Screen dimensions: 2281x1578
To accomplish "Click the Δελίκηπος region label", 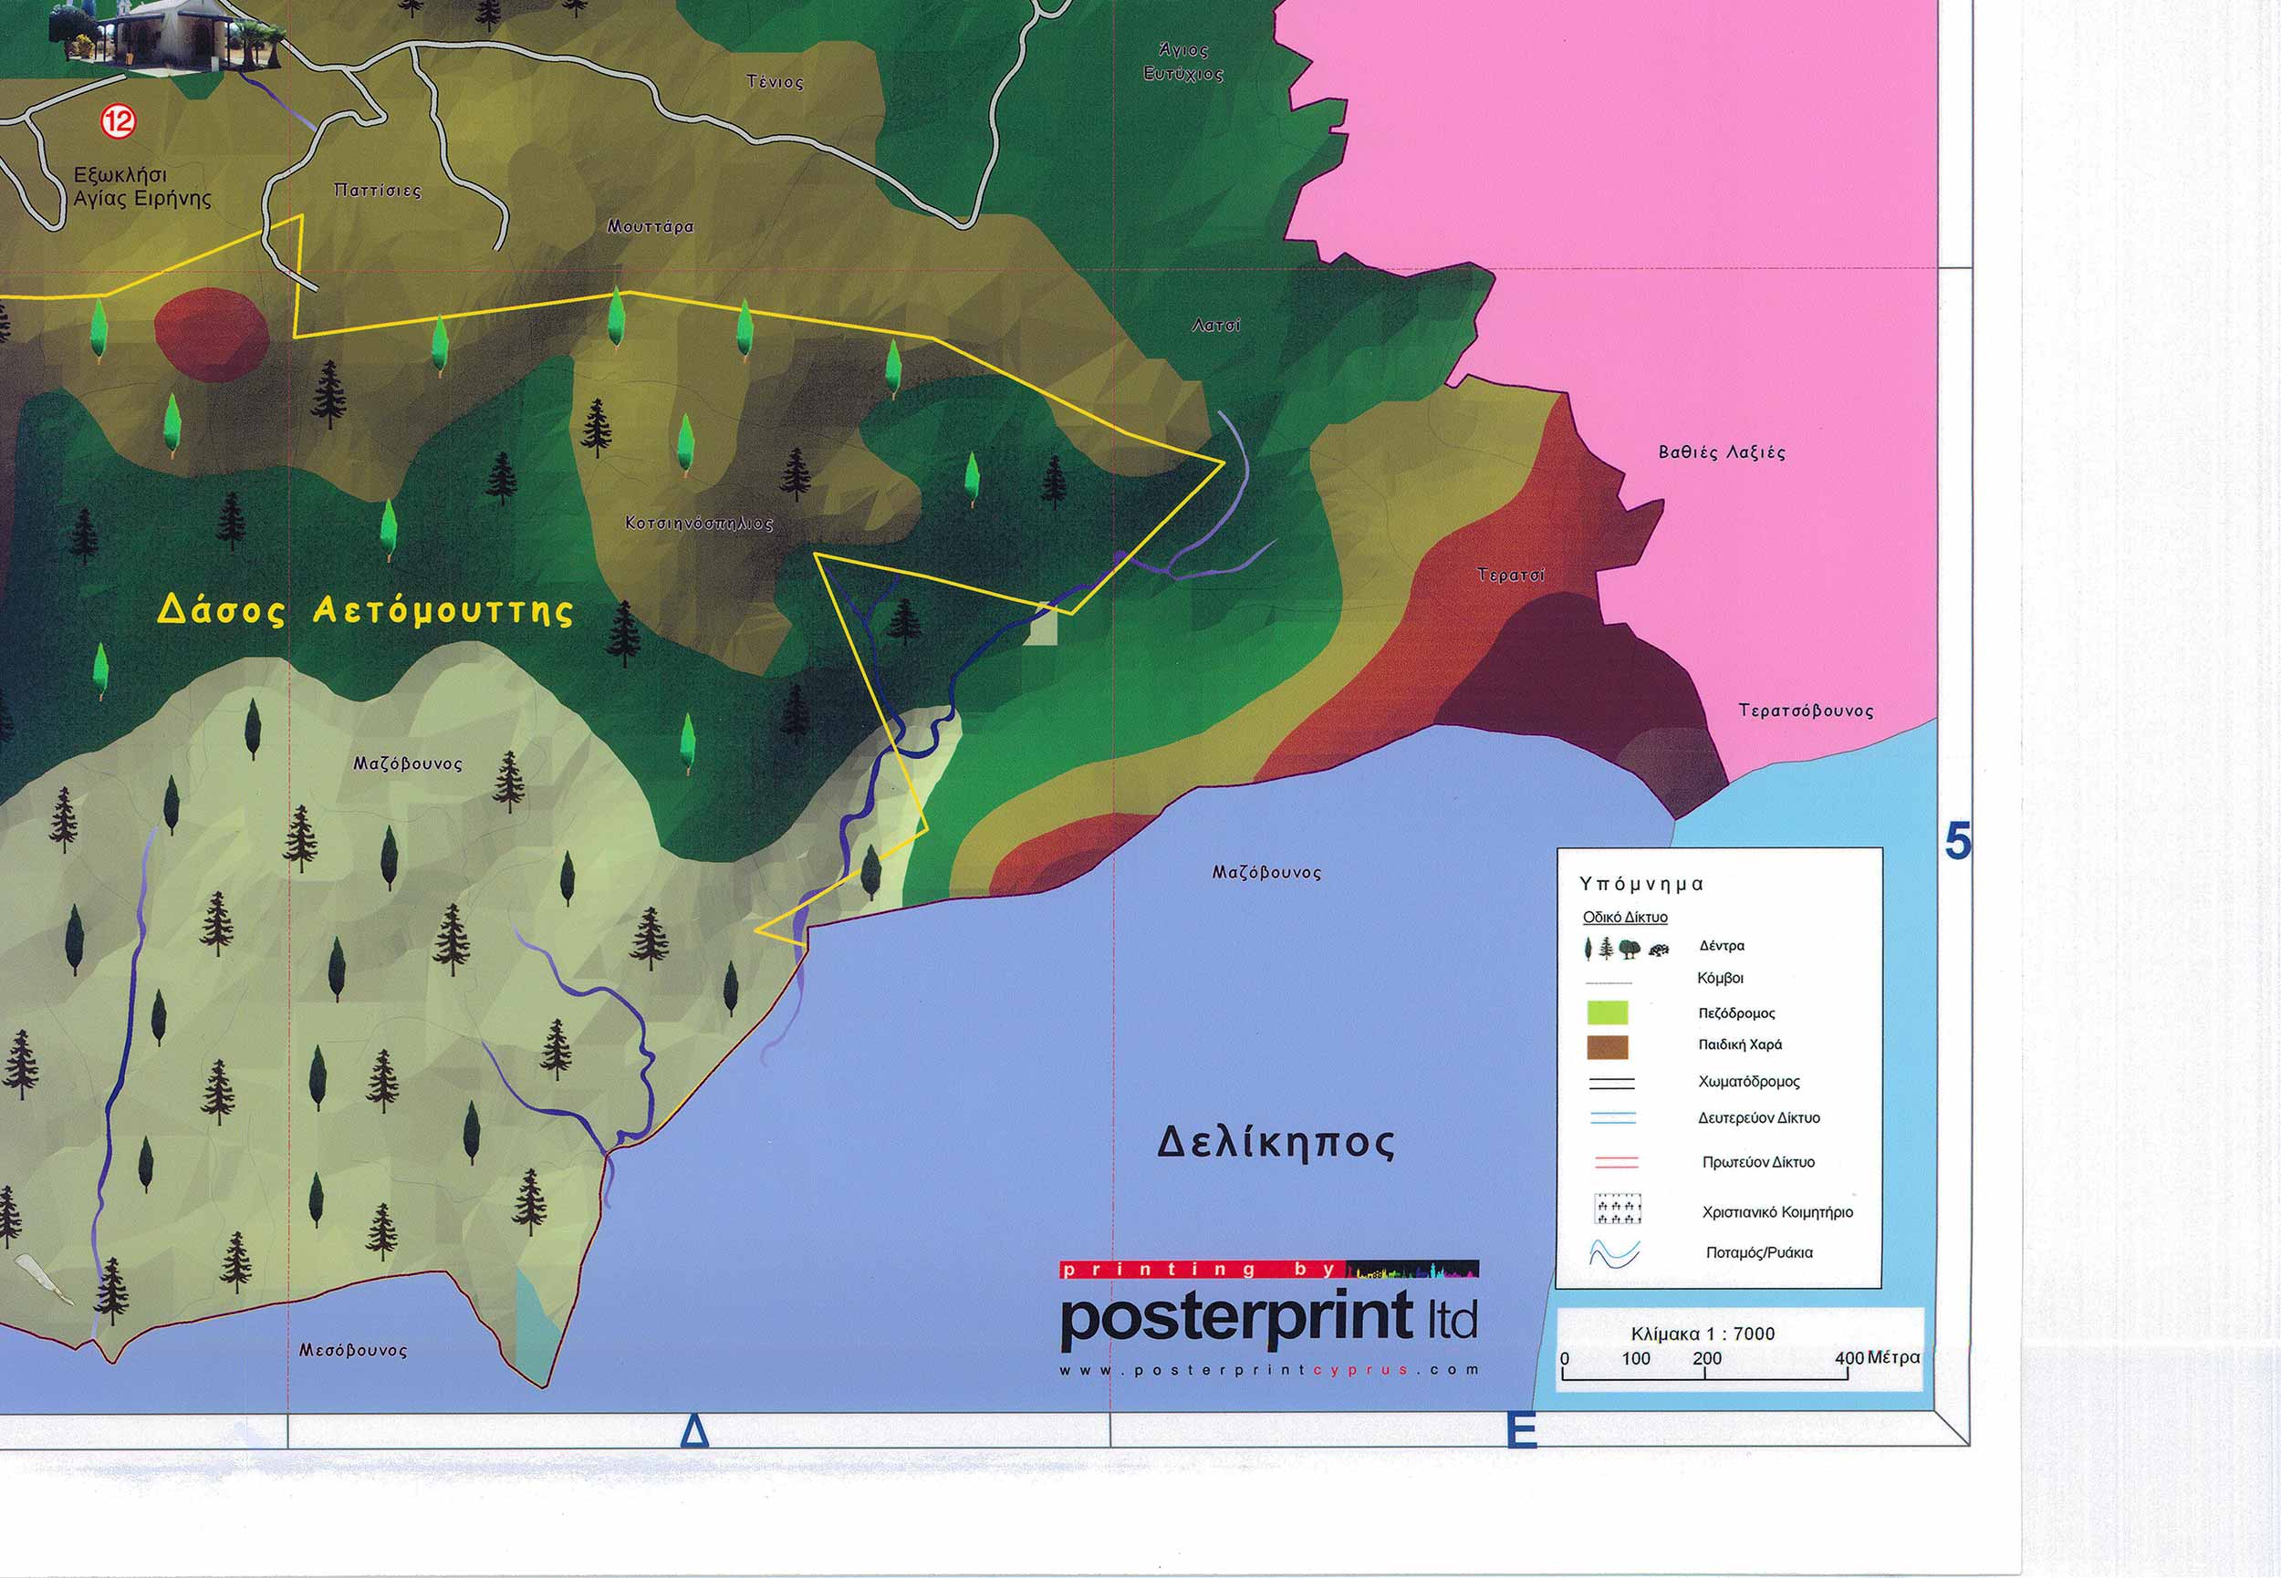I will 1276,1144.
